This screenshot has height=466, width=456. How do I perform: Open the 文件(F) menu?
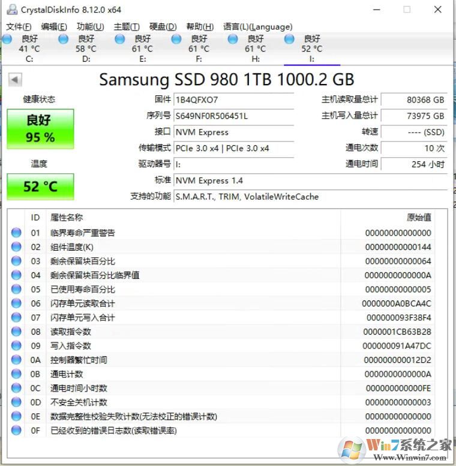(x=19, y=26)
